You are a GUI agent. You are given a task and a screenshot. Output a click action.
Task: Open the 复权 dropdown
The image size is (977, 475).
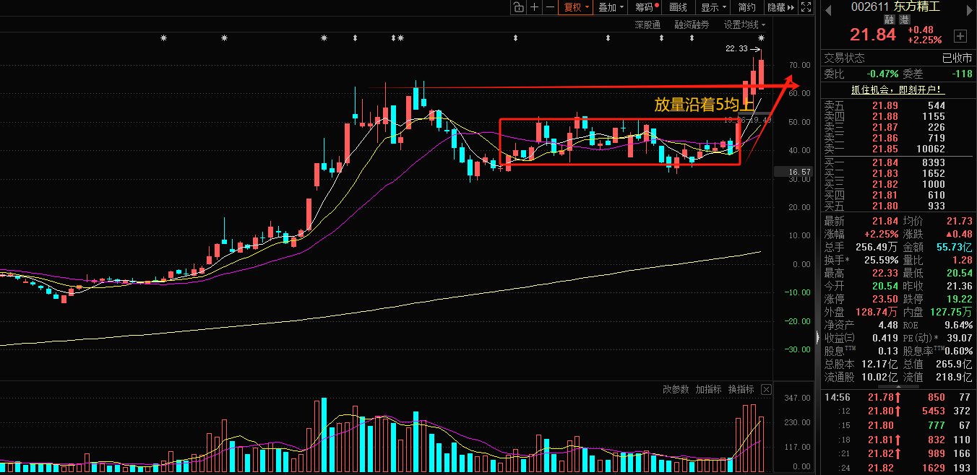tap(577, 7)
